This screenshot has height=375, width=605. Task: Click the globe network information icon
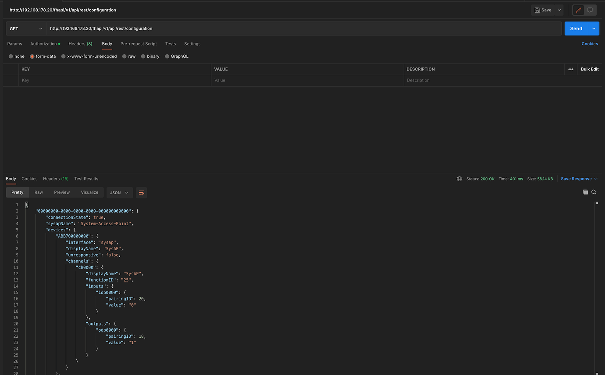(x=459, y=179)
